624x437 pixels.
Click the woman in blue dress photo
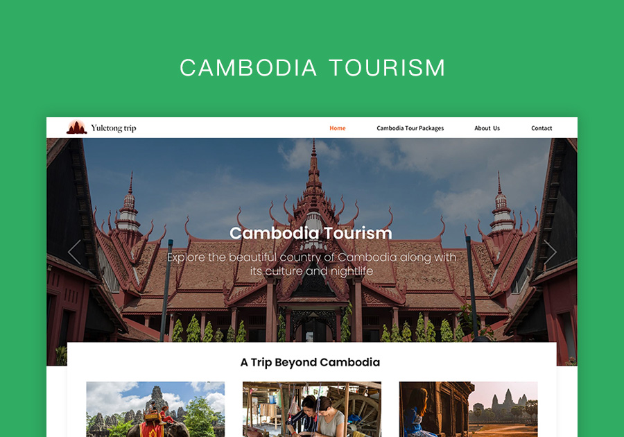click(x=417, y=413)
